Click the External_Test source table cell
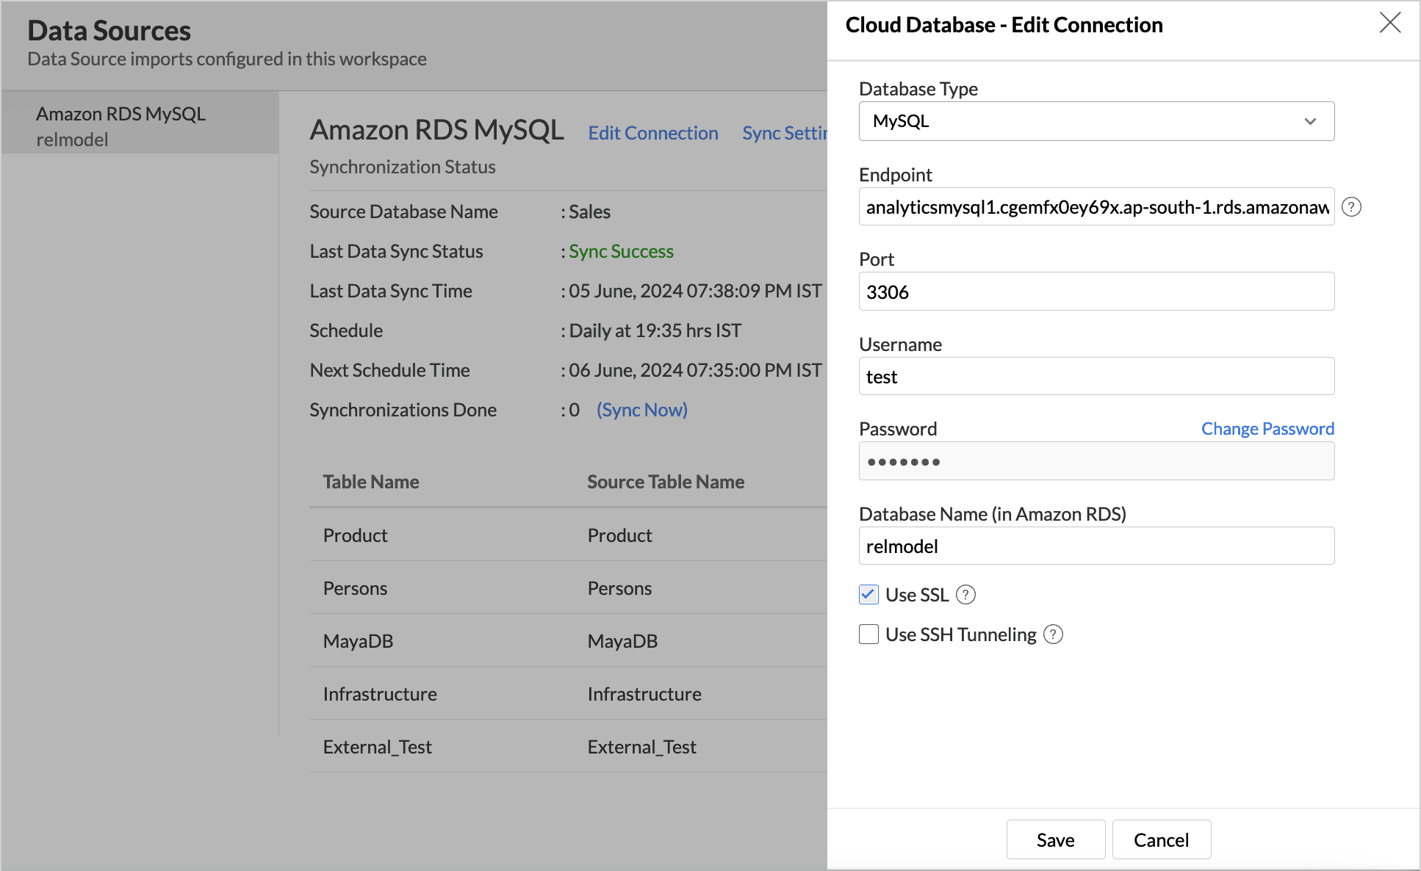Screen dimensions: 1421x871 (x=641, y=747)
